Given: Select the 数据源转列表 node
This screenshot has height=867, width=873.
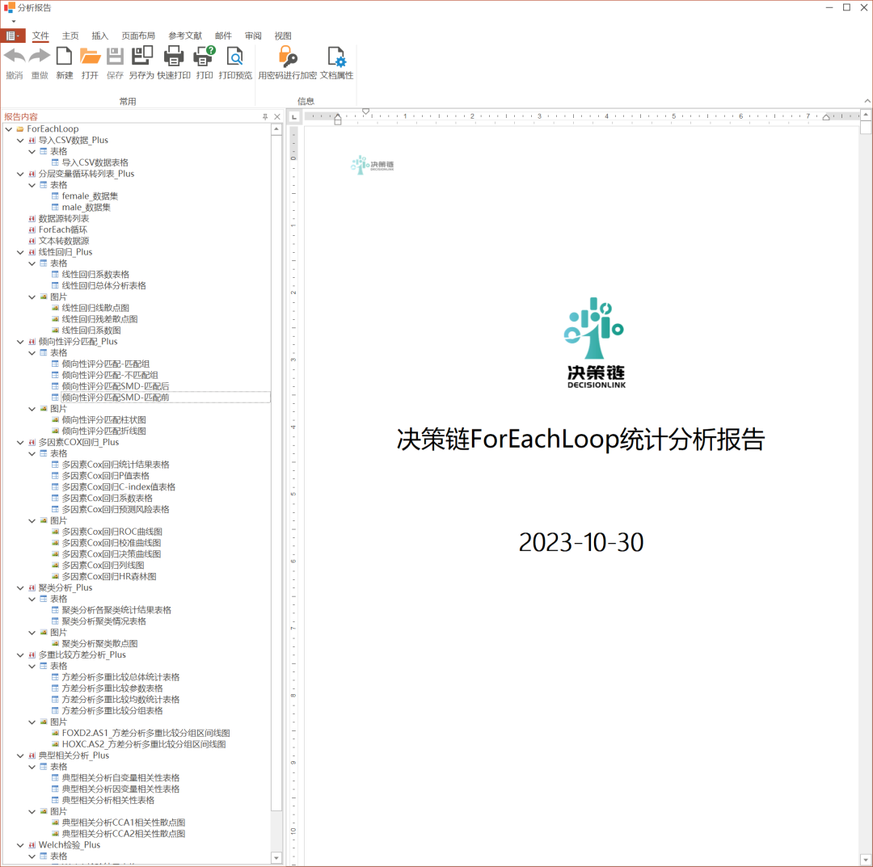Looking at the screenshot, I should (x=64, y=218).
